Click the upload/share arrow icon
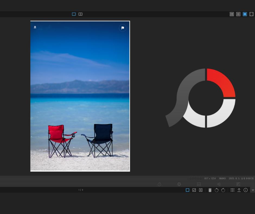This screenshot has height=214, width=255. [x=239, y=190]
